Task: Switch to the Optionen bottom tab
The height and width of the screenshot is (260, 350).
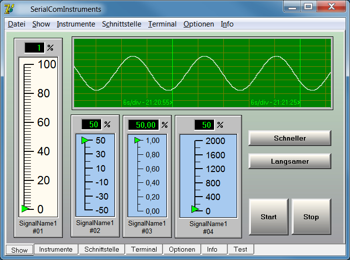Action: (182, 249)
